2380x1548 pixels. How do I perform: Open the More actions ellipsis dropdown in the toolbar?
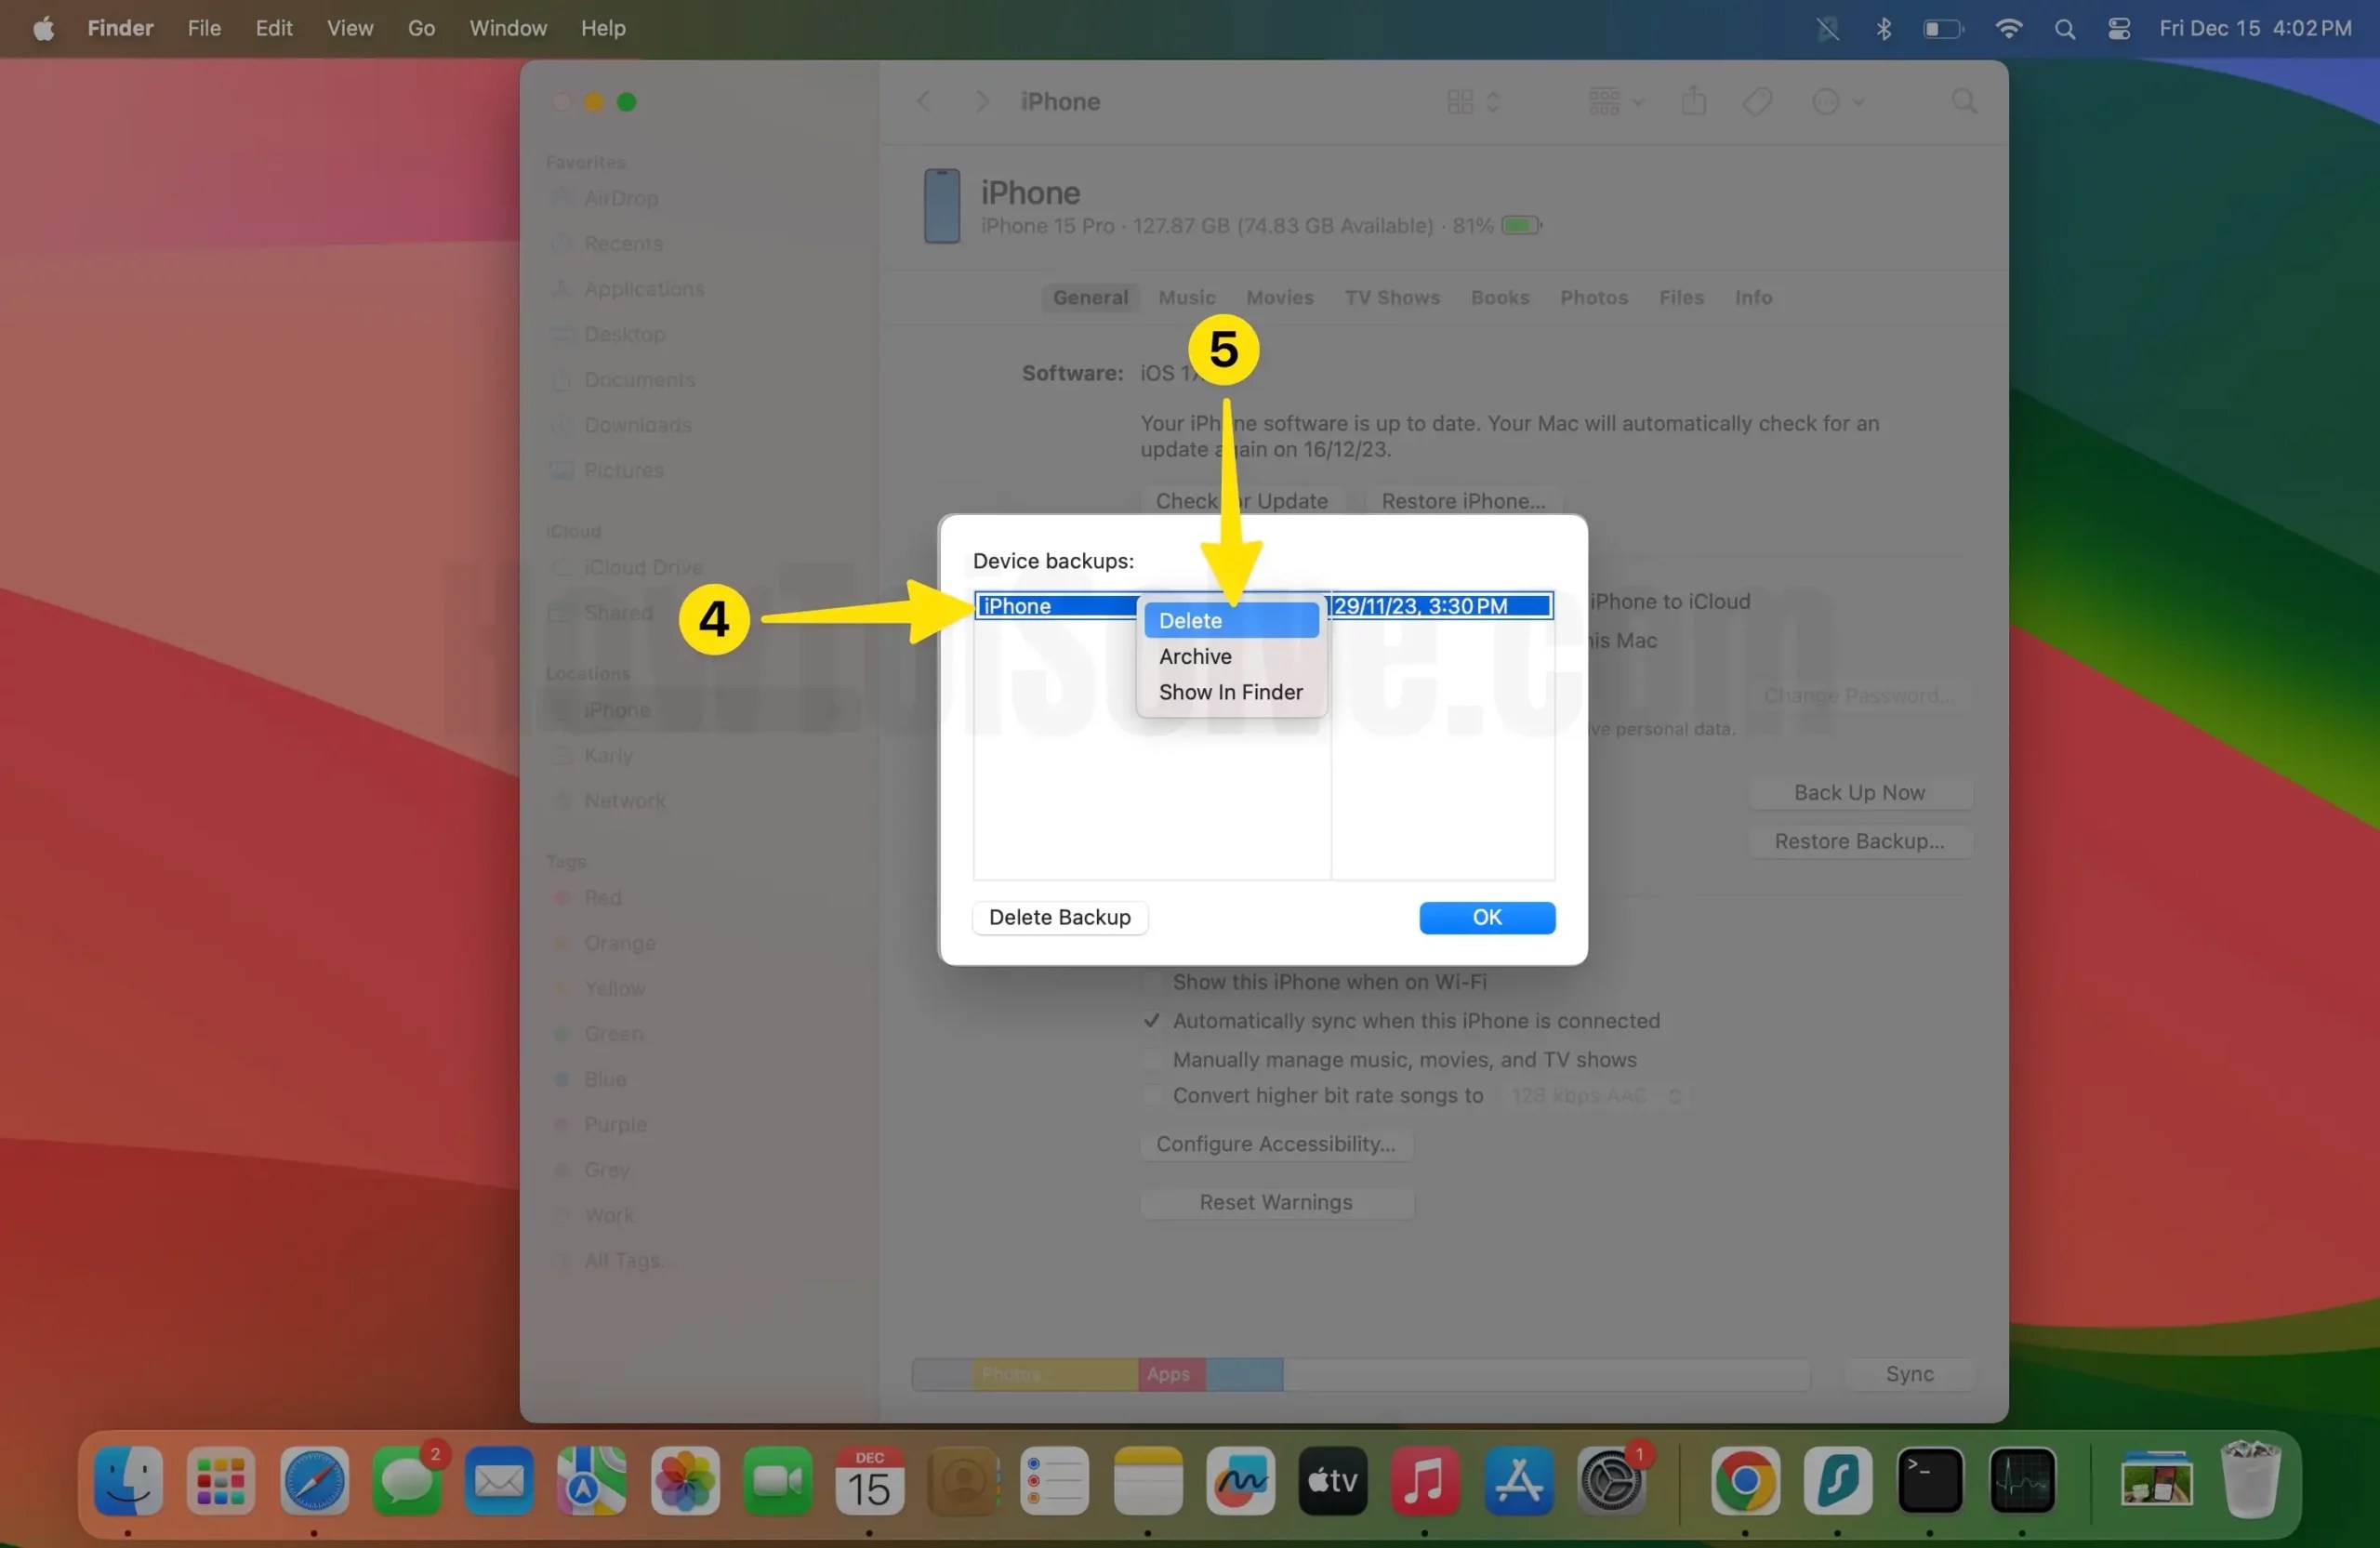click(x=1838, y=101)
